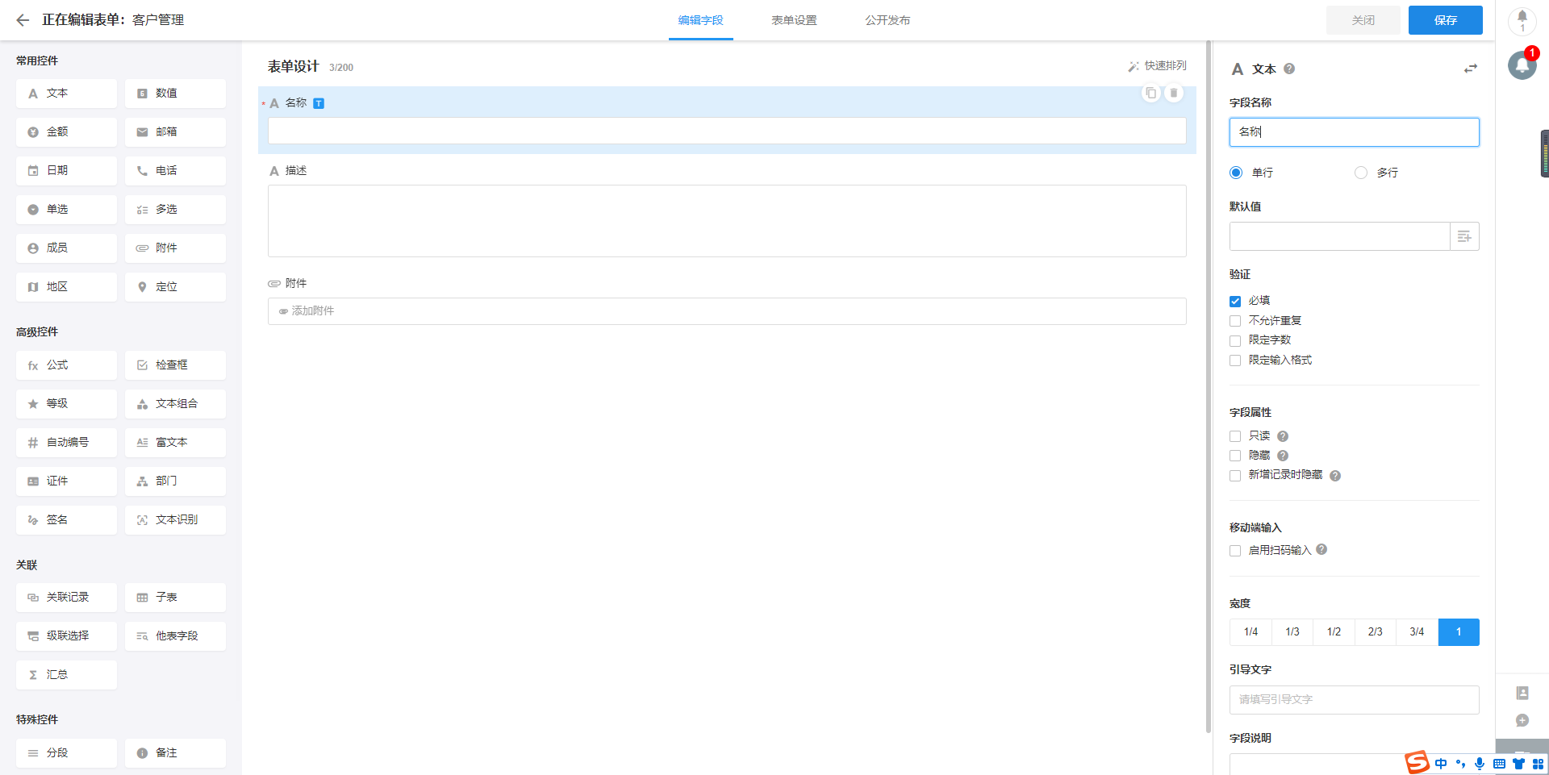The width and height of the screenshot is (1549, 775).
Task: Select the 多行 radio option
Action: click(x=1361, y=173)
